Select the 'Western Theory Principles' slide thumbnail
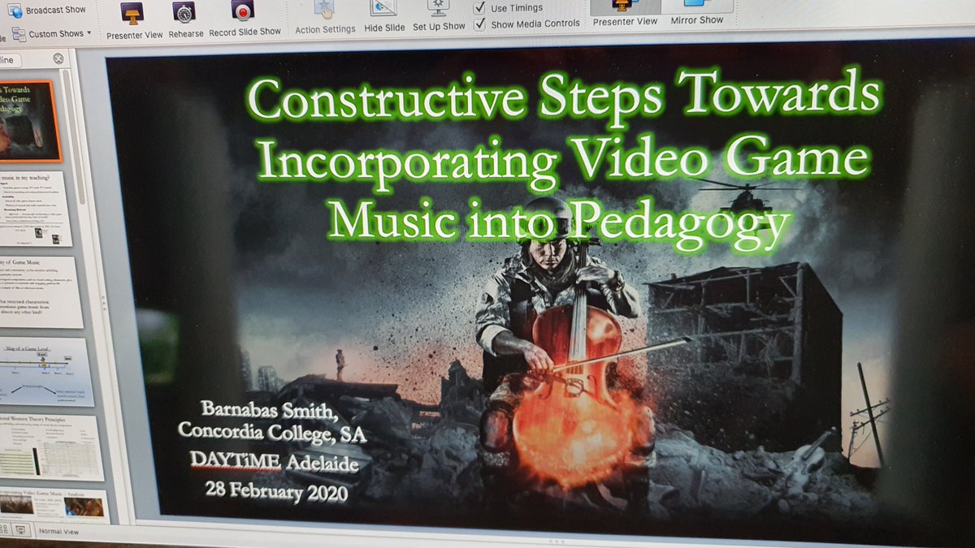The image size is (975, 548). pos(51,447)
